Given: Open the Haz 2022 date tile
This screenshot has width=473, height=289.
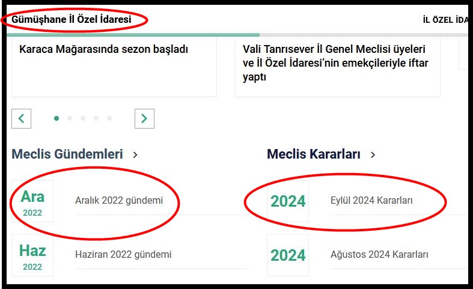Looking at the screenshot, I should tap(32, 255).
